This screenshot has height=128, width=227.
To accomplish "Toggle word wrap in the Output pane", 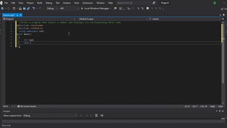I will (102, 116).
